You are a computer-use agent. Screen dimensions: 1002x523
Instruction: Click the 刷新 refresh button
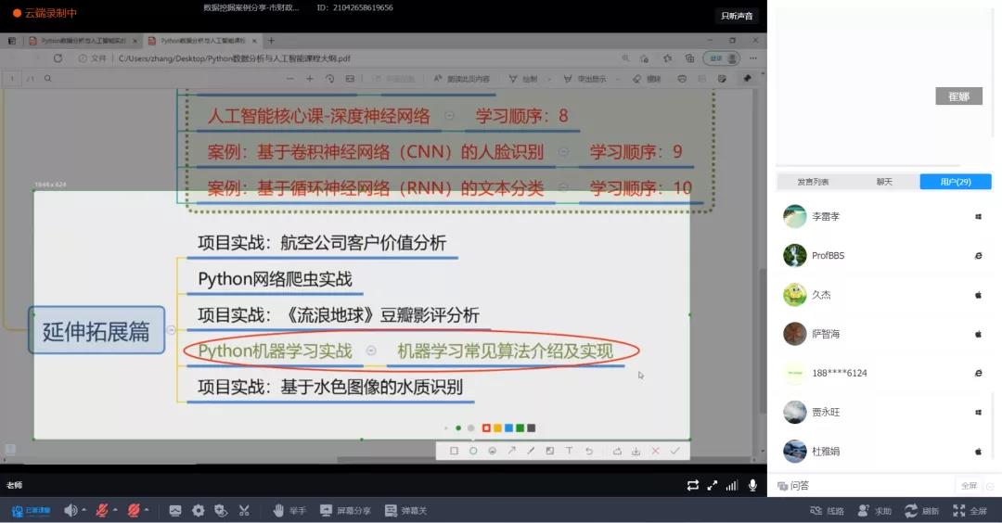coord(922,510)
